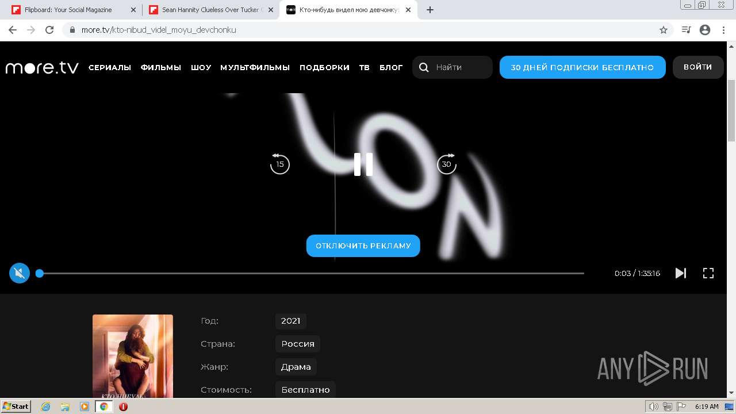Select the 2021 year tag
This screenshot has width=736, height=414.
click(290, 321)
